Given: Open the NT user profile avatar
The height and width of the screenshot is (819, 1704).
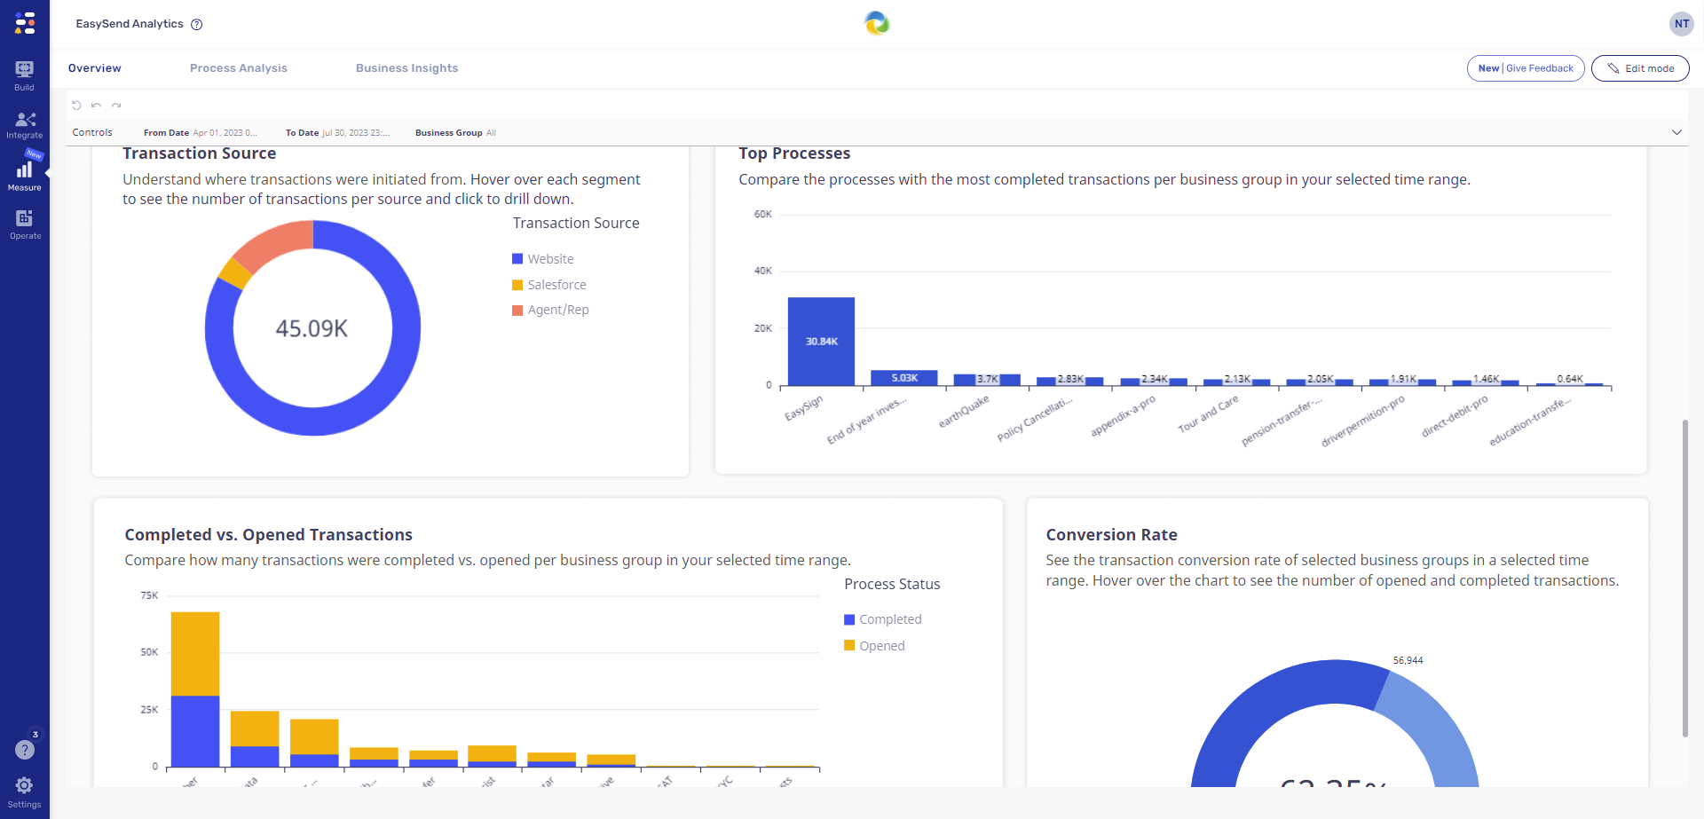Looking at the screenshot, I should coord(1682,23).
